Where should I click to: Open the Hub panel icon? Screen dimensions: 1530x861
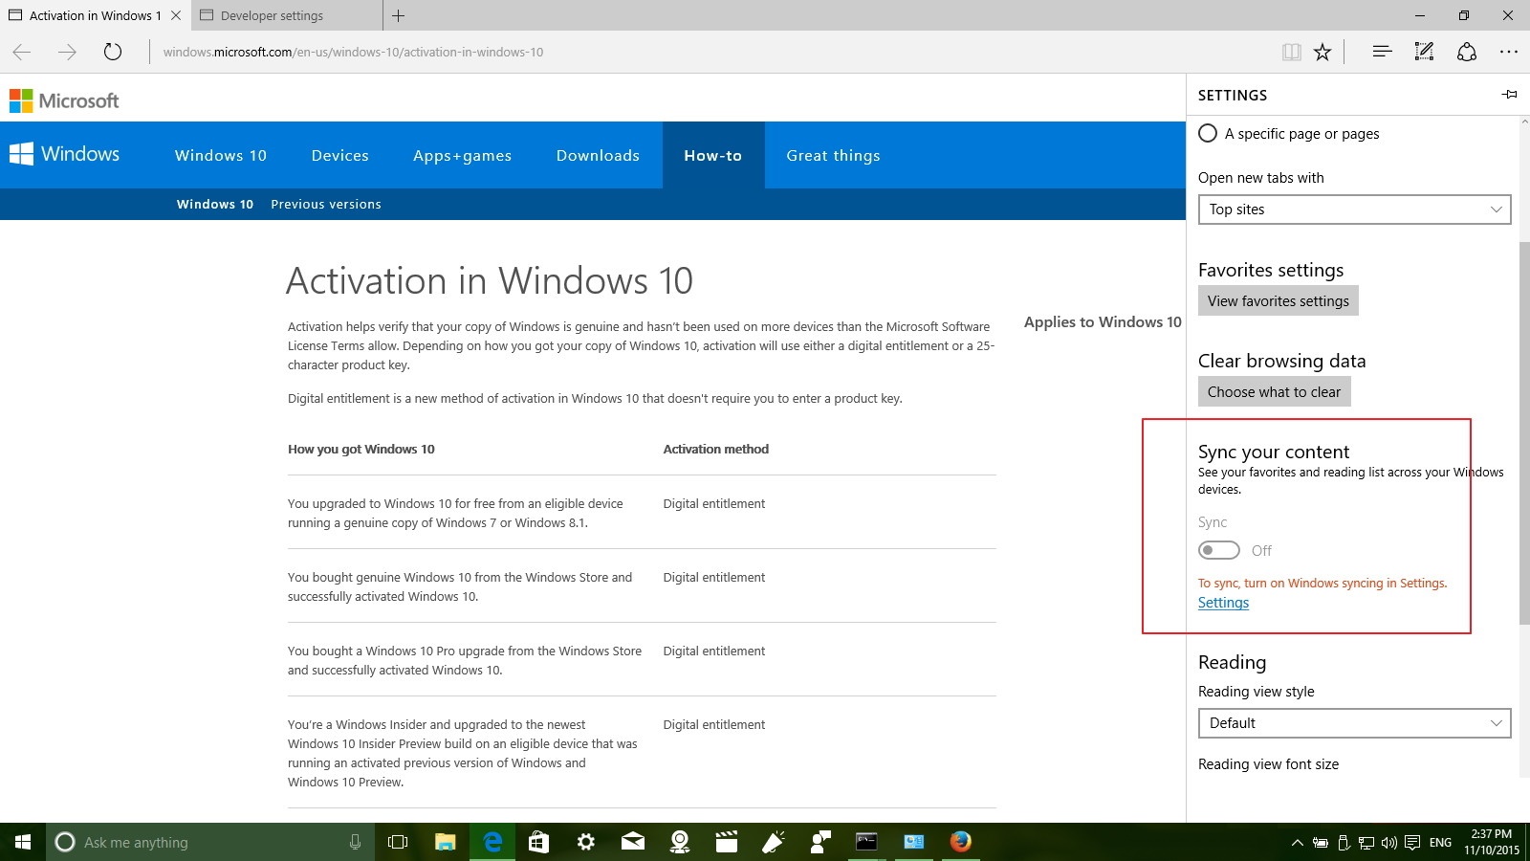[x=1382, y=52]
